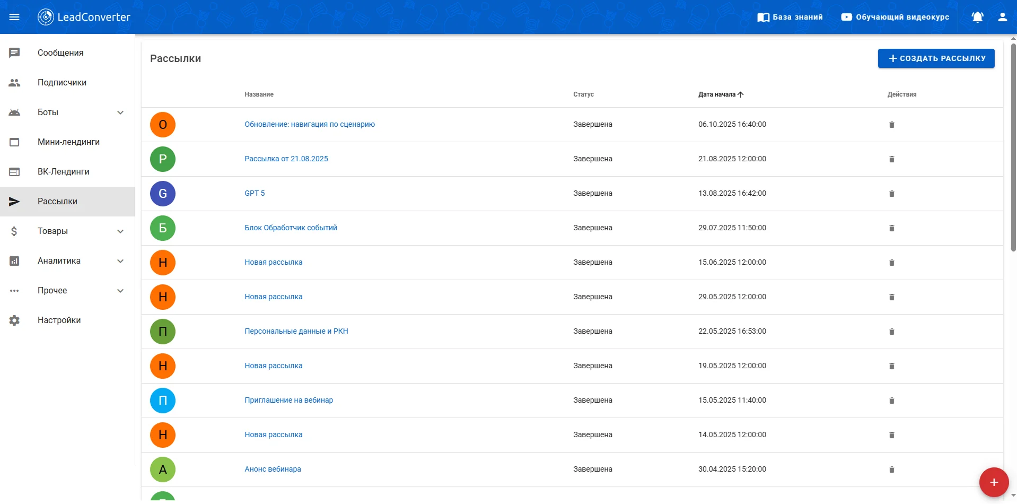Click the red floating plus button
This screenshot has width=1017, height=504.
tap(993, 482)
